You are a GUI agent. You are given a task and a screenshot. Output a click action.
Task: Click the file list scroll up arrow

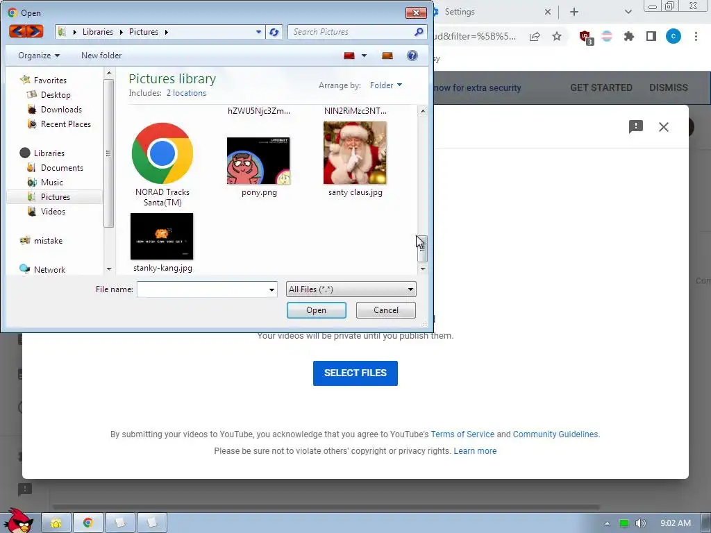coord(423,110)
